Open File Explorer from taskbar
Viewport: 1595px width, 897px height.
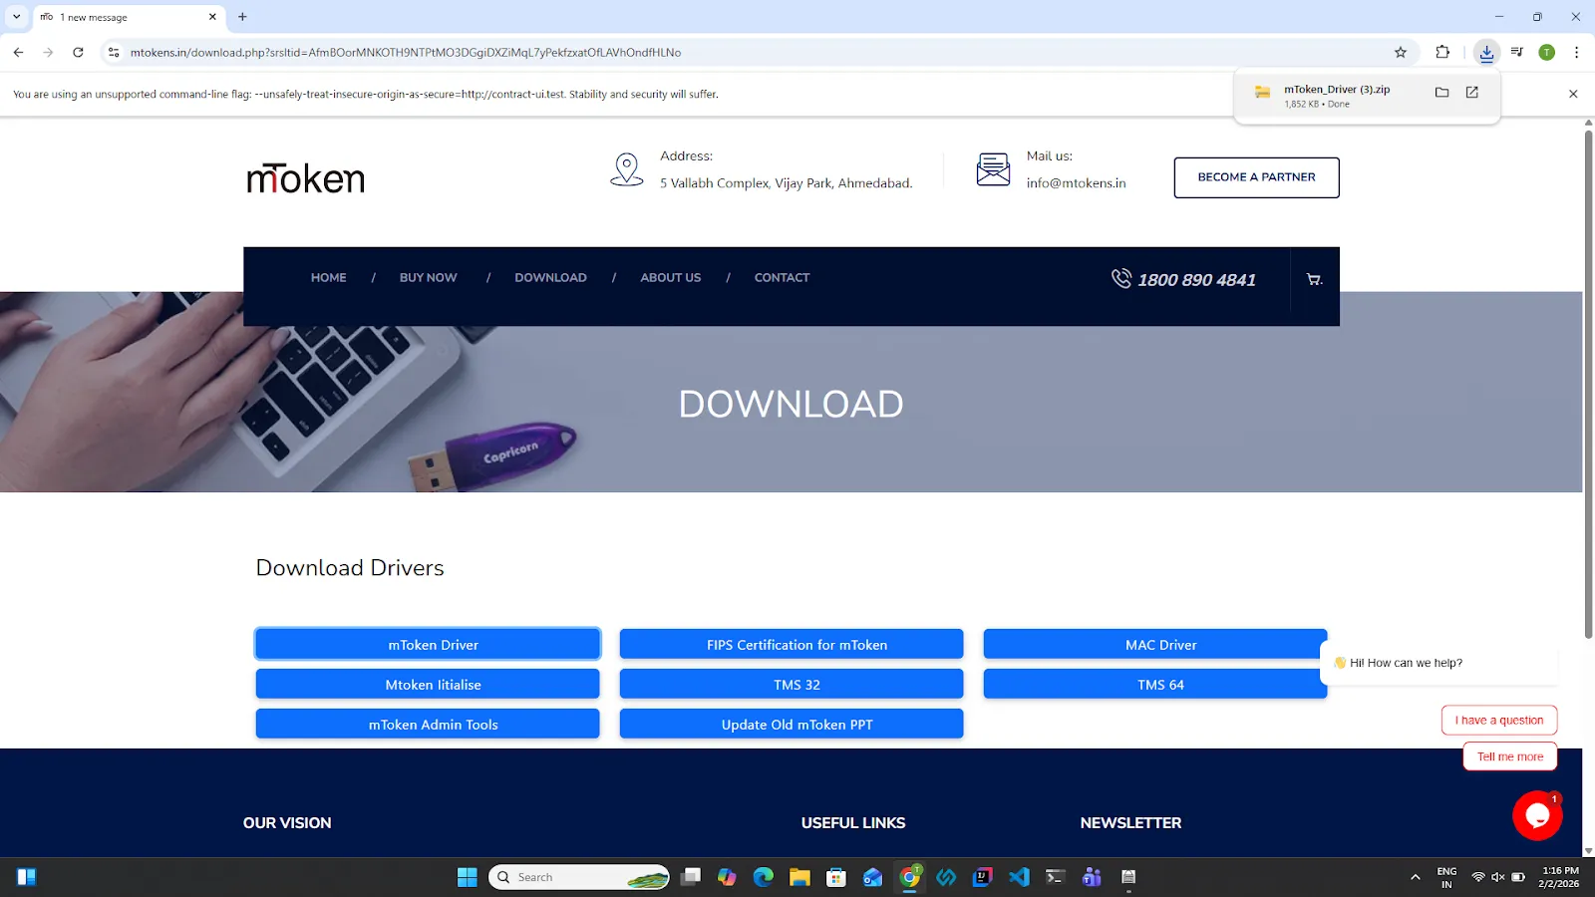[x=799, y=877]
